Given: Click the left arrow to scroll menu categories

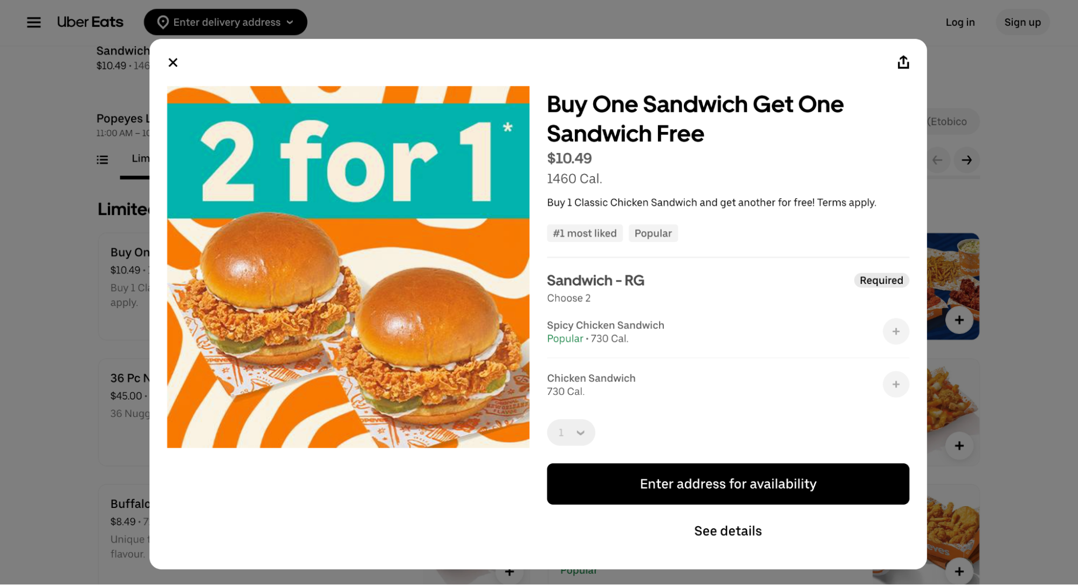Looking at the screenshot, I should 938,160.
